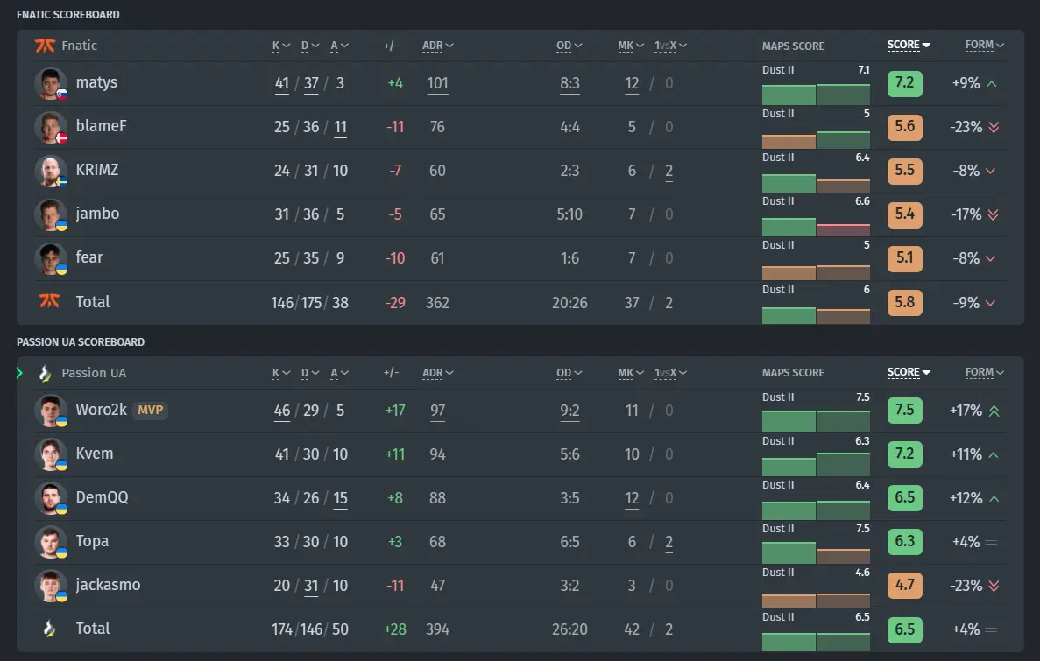Click the MVP badge next to Woro2k
This screenshot has height=661, width=1040.
tap(151, 411)
